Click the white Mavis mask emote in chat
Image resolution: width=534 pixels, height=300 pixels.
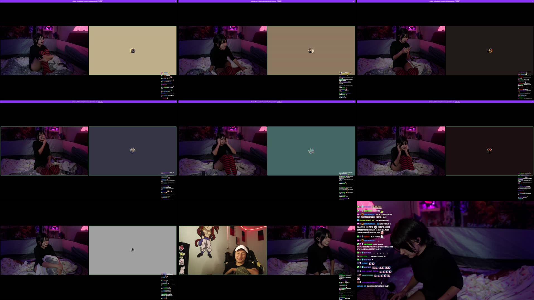click(x=375, y=227)
